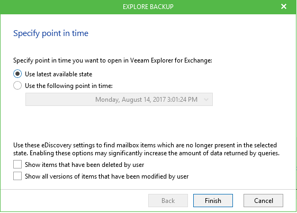
Task: Open the Monday, August 14, 2017 date combo box
Action: click(119, 99)
